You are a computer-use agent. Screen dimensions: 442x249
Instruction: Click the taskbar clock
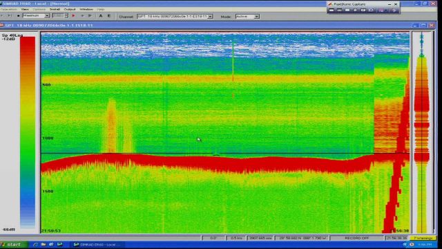425,244
